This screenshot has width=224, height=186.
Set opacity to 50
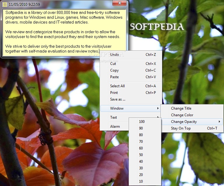(x=145, y=155)
